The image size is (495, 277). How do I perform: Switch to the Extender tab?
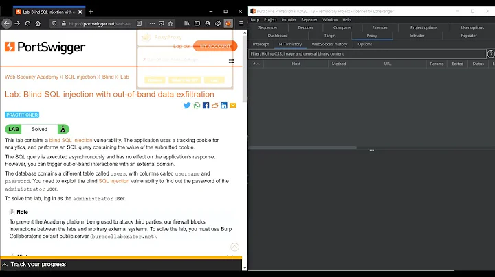click(379, 27)
